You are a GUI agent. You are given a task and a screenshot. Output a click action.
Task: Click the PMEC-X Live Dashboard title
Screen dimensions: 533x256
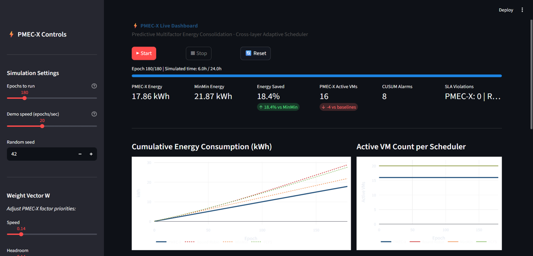coord(169,26)
